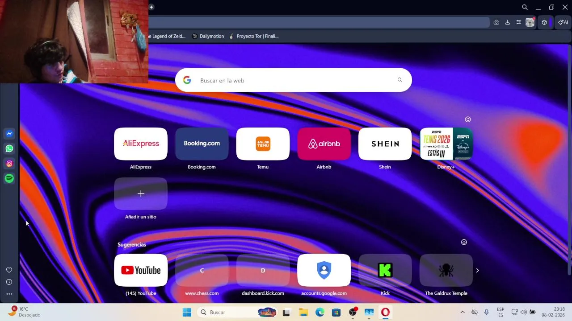The width and height of the screenshot is (572, 321).
Task: Open the Proyecto Tor bookmark
Action: [x=253, y=36]
